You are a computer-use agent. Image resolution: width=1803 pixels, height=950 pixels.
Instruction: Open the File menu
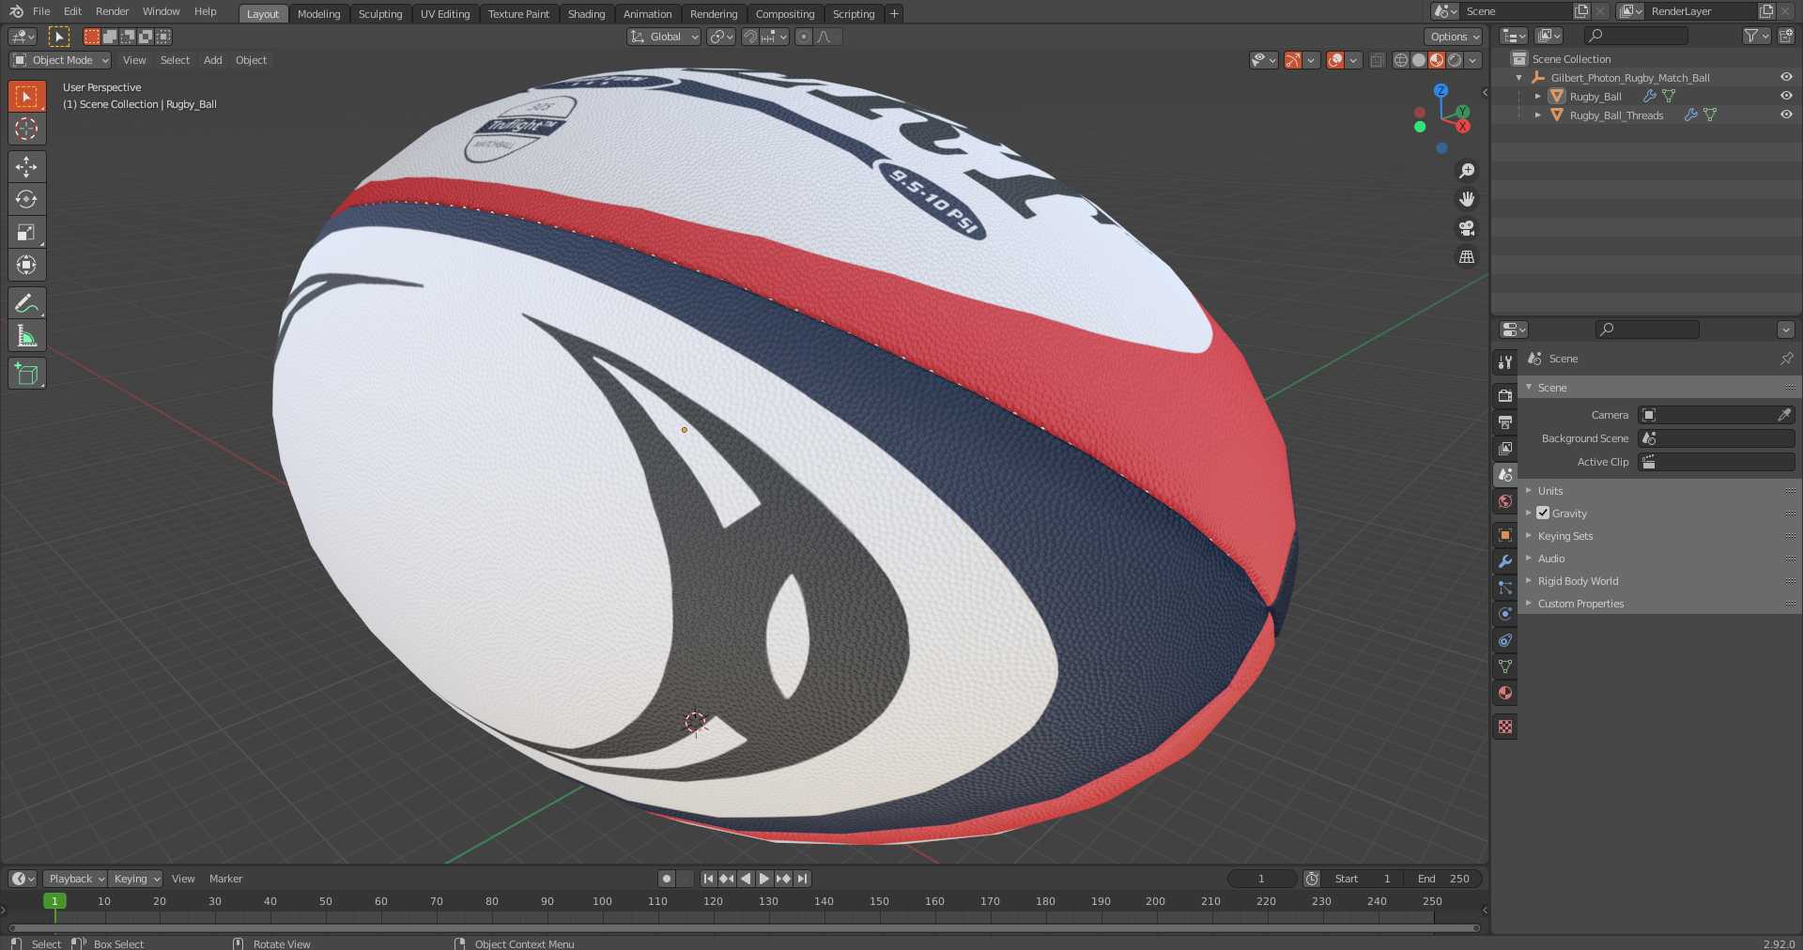point(41,11)
